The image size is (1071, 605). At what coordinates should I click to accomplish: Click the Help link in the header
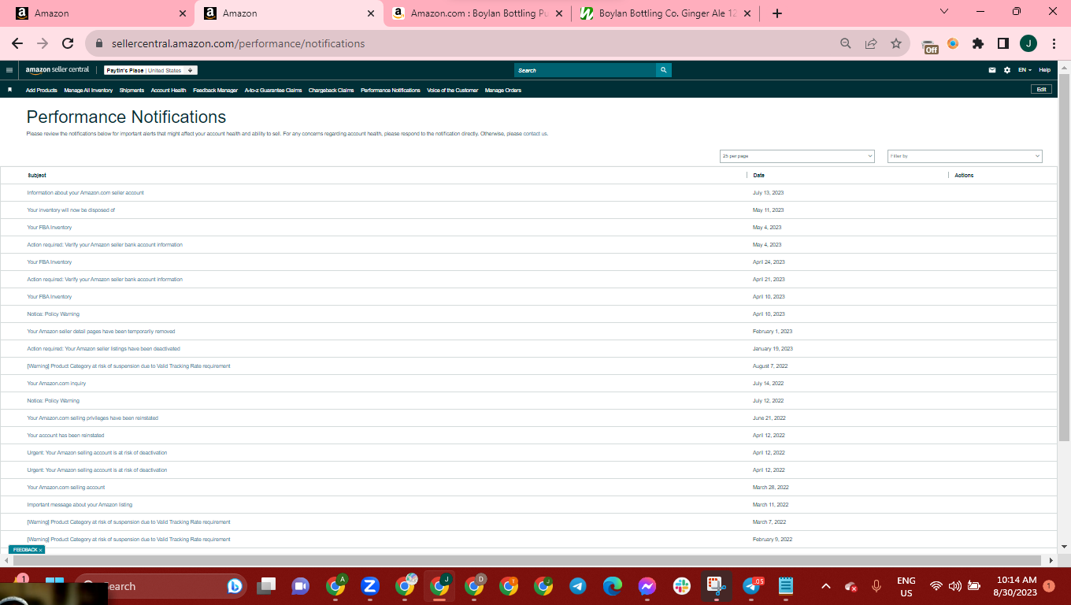(x=1044, y=70)
